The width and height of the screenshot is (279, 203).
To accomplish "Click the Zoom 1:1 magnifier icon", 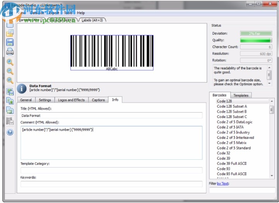I will [x=10, y=80].
